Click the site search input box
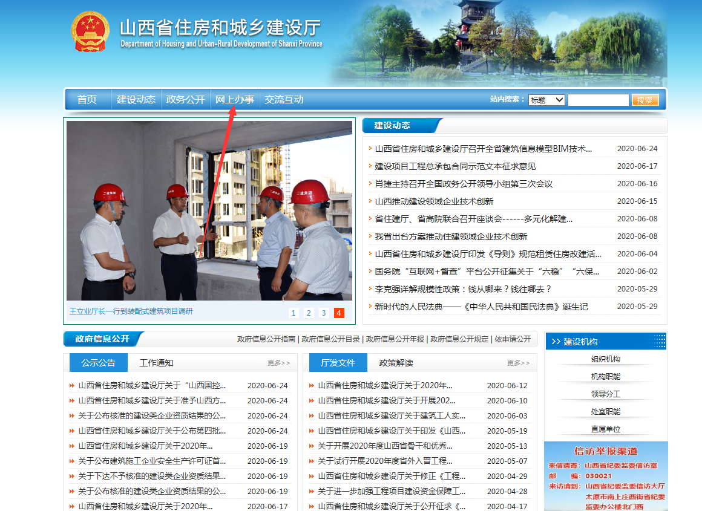 (x=599, y=99)
